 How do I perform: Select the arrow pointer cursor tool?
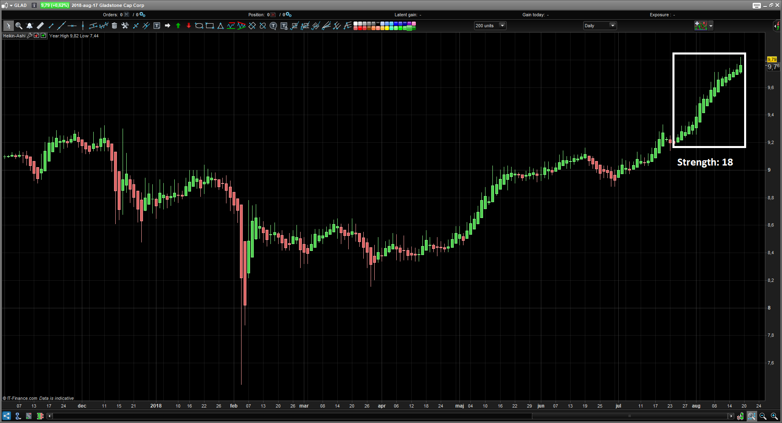point(8,26)
